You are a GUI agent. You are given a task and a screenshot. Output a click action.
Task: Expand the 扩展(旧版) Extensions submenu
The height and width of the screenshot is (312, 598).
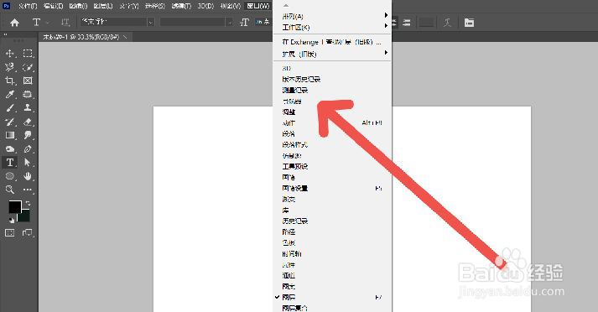pyautogui.click(x=332, y=54)
